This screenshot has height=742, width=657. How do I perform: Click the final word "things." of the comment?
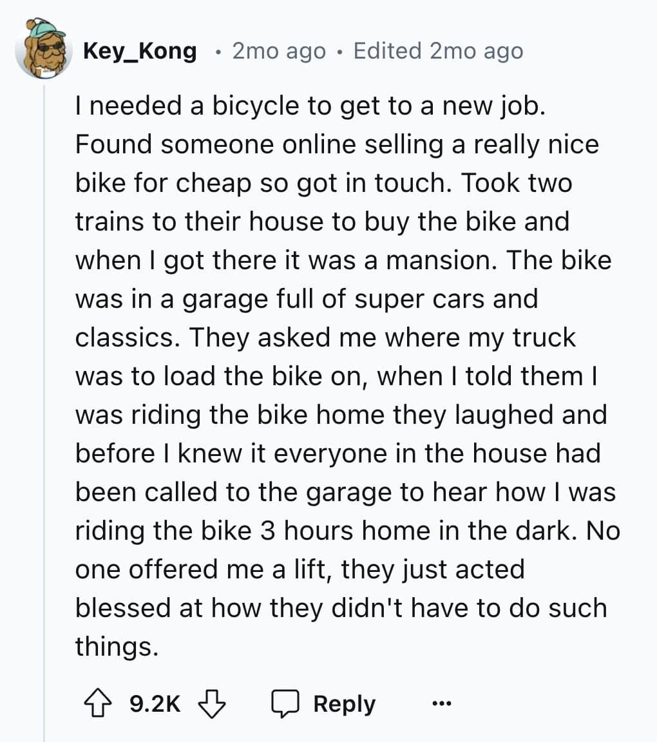[117, 647]
